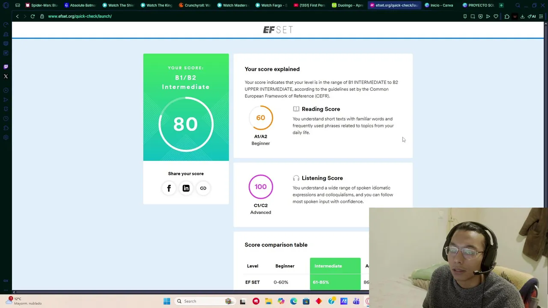Open File Explorer from the taskbar
The width and height of the screenshot is (548, 308).
click(268, 301)
